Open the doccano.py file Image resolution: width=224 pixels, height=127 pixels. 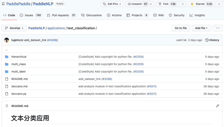tap(19, 94)
